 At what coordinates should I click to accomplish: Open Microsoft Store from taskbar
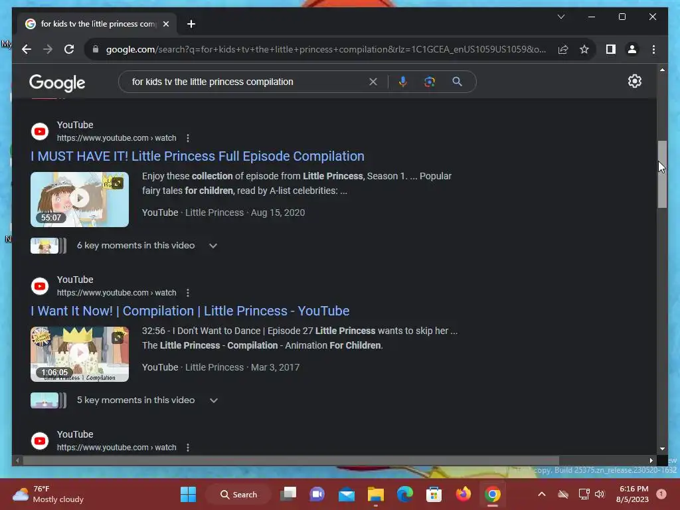[x=434, y=494]
